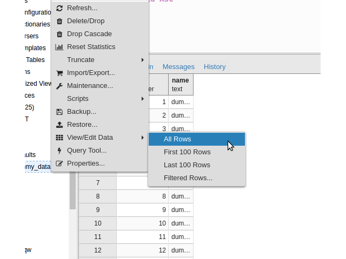Click the Properties edit icon
346x259 pixels.
point(59,163)
